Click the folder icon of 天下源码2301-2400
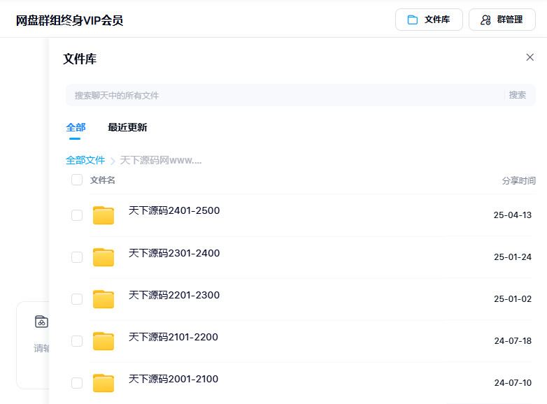 [x=104, y=257]
